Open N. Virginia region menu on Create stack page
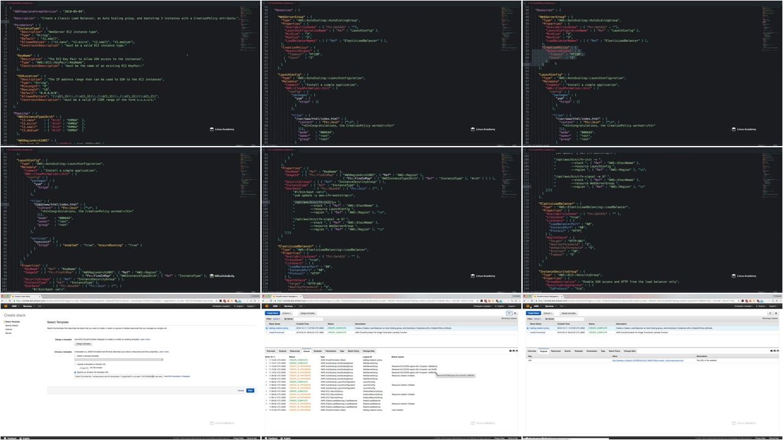The image size is (783, 440). point(238,306)
